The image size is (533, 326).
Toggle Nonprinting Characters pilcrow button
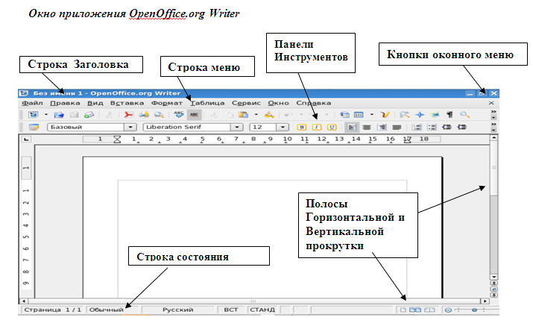click(450, 115)
